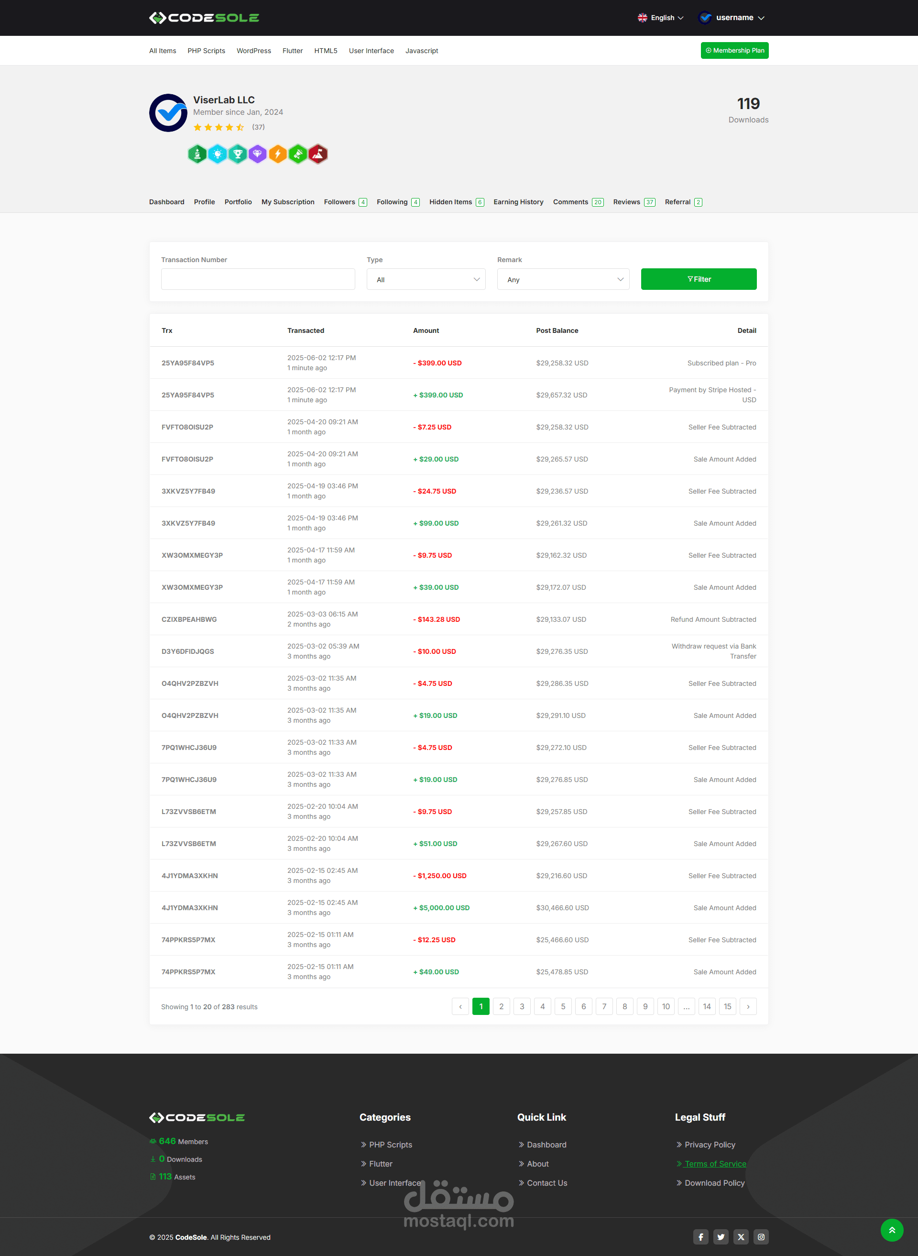
Task: Go to next page arrow in pagination
Action: pos(748,1006)
